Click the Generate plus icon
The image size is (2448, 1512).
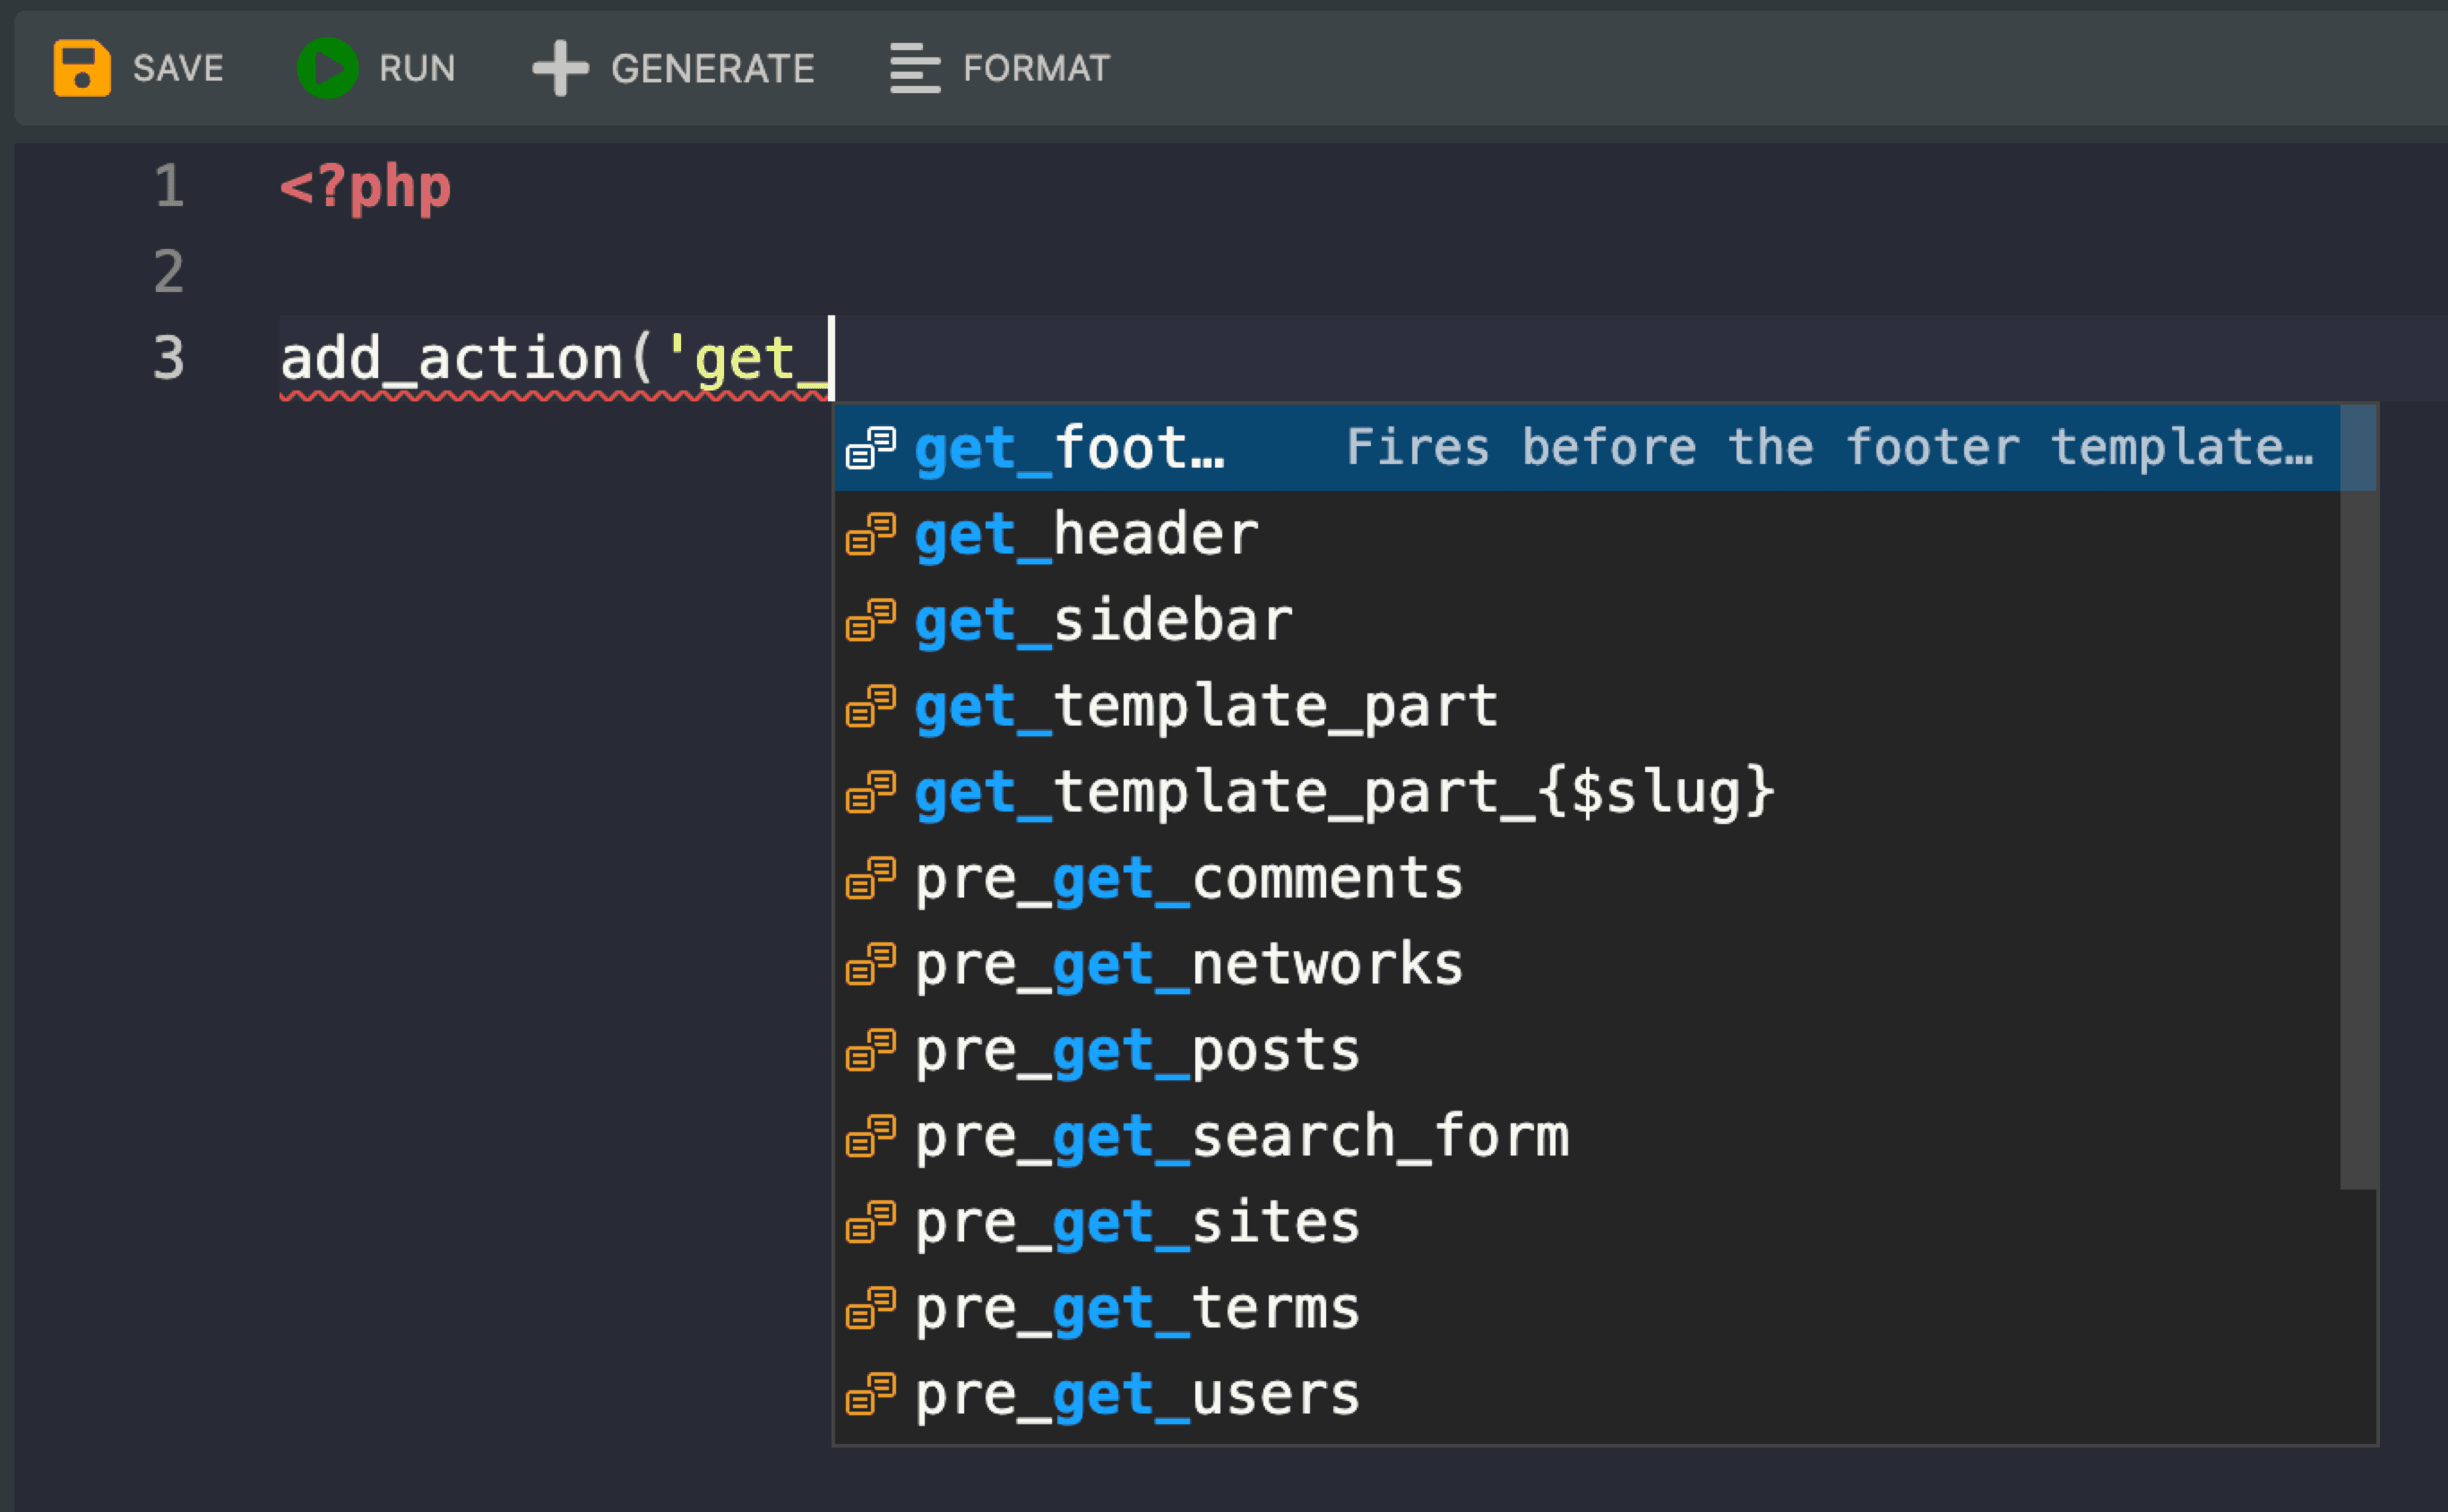560,68
